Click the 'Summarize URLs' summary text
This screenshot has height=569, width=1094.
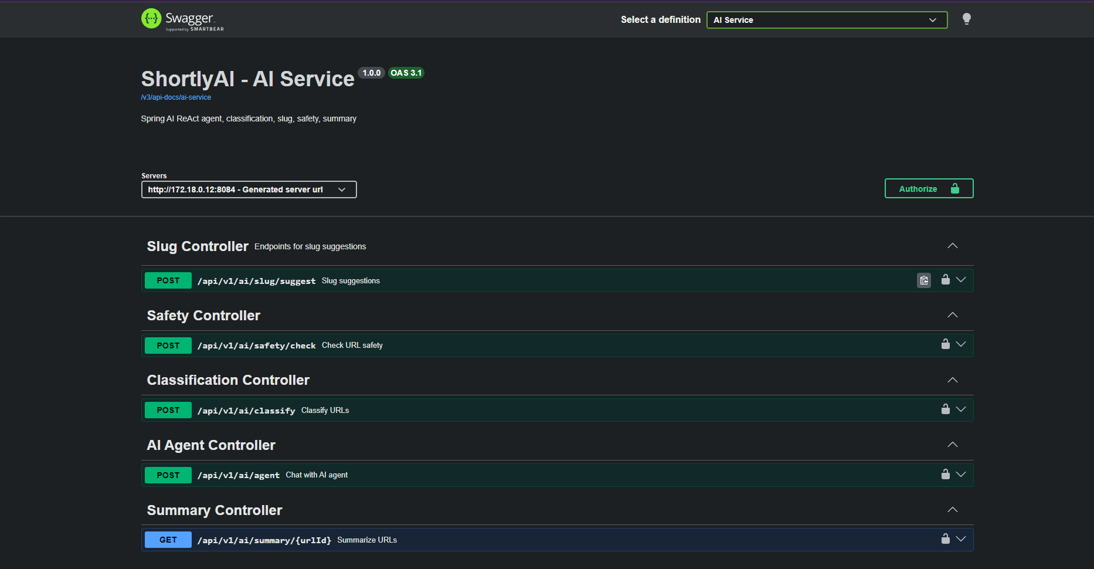pos(367,540)
